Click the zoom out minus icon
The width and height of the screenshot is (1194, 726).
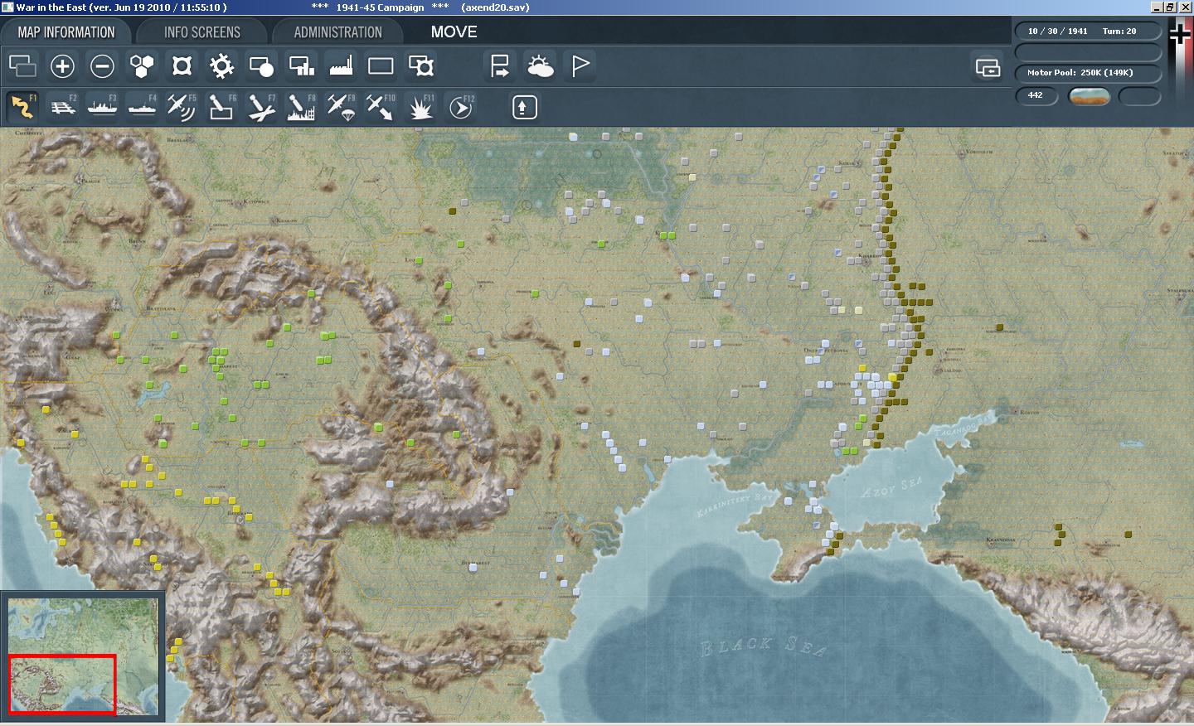tap(102, 66)
